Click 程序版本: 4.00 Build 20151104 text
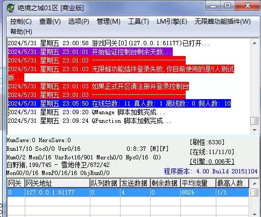Screen dimensions: 261x217 click(x=211, y=171)
